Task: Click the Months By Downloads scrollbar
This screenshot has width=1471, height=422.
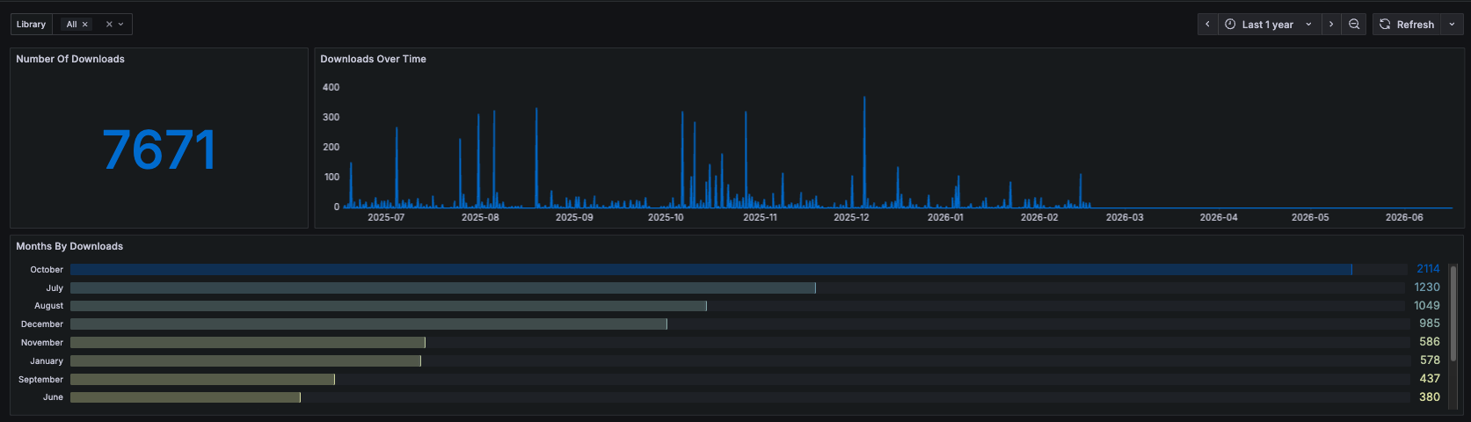Action: pos(1453,312)
